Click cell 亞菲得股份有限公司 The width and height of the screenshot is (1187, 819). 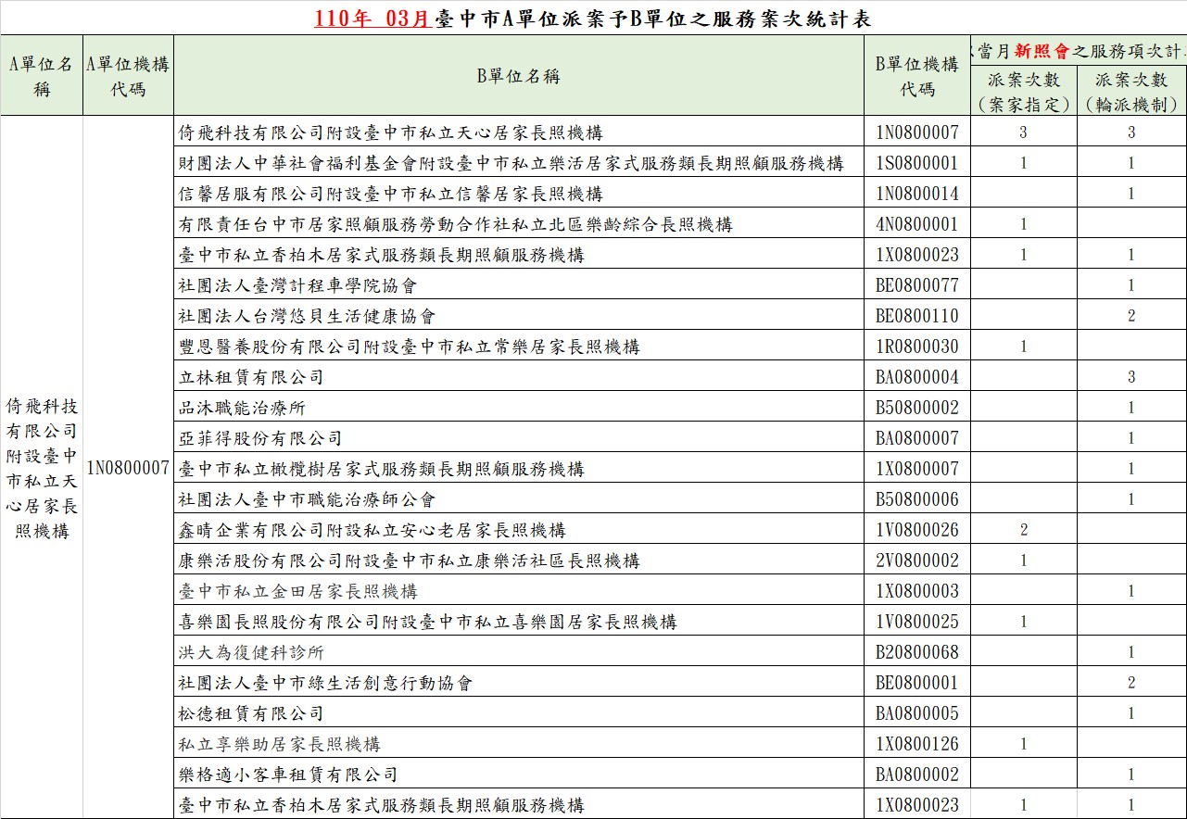519,438
